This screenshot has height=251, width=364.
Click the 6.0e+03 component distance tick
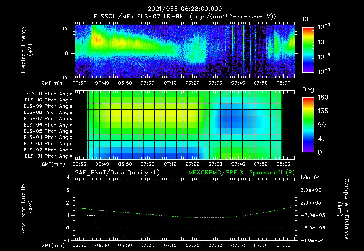click(311, 190)
